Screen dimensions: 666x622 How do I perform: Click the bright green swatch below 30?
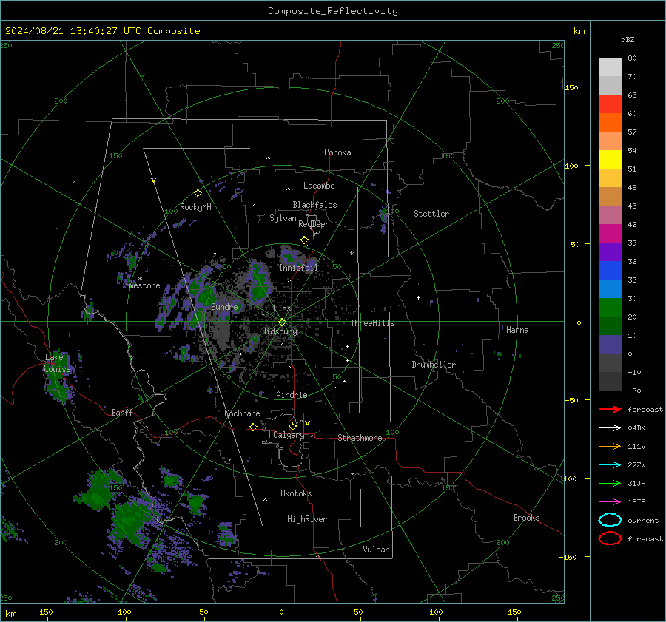610,308
